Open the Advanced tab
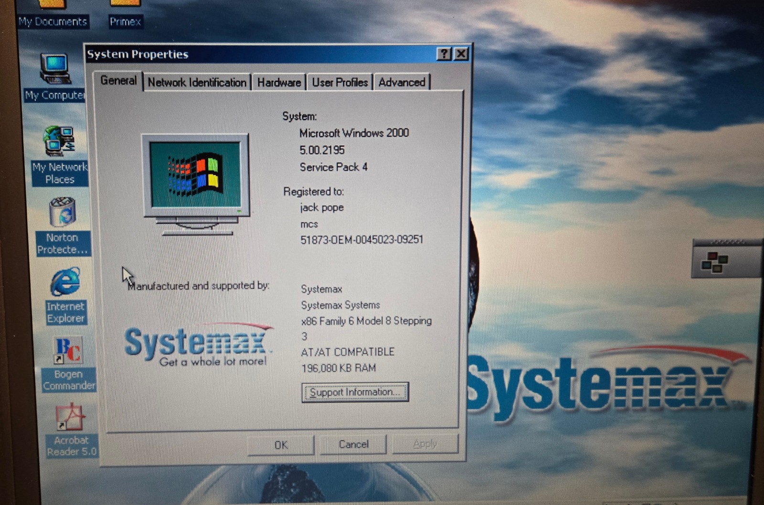 (402, 82)
